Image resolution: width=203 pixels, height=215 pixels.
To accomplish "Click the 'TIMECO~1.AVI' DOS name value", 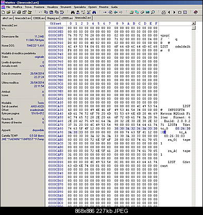I will pos(35,46).
